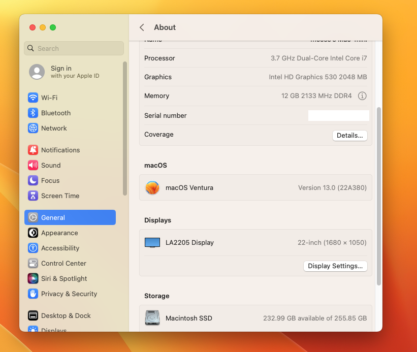Select Network in the sidebar

pyautogui.click(x=70, y=128)
